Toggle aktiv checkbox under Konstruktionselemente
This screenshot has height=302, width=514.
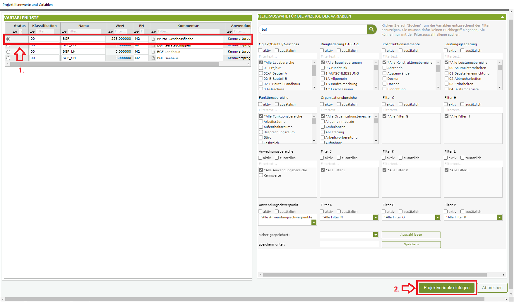[384, 51]
